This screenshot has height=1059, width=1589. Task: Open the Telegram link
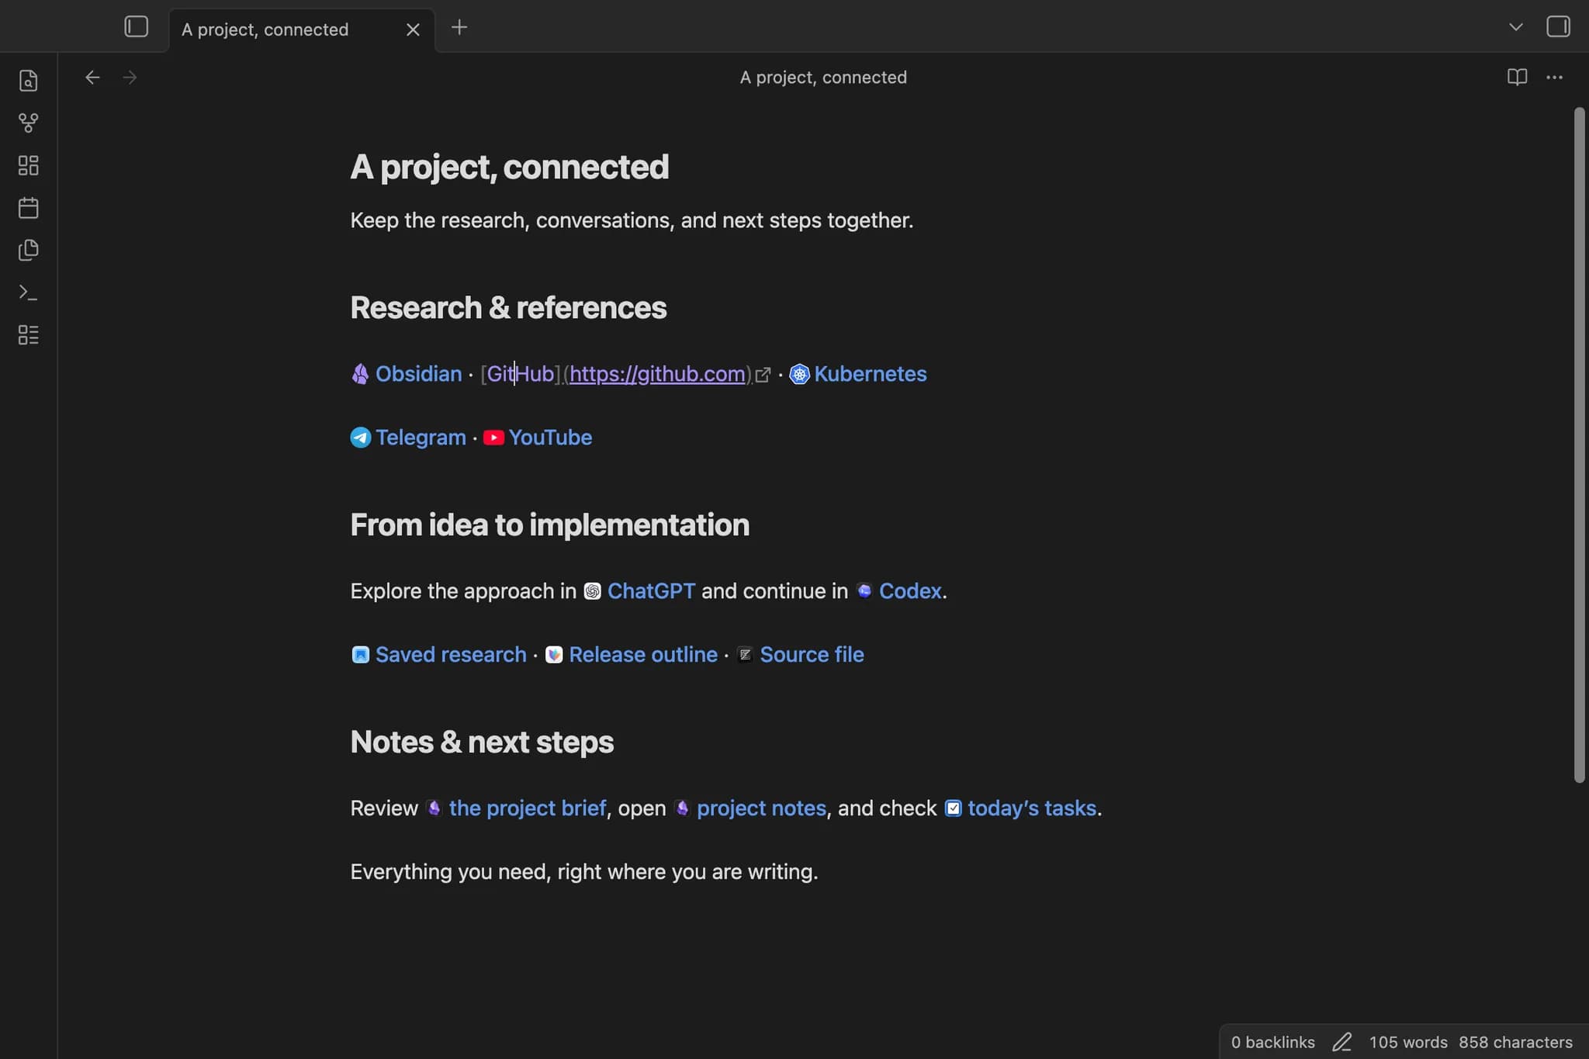421,438
